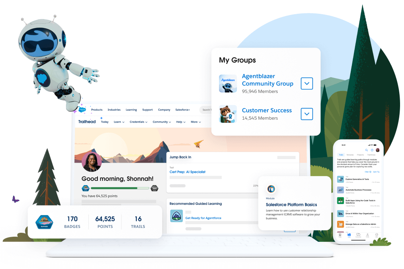Click the Salesforce Platform Basics module icon
The height and width of the screenshot is (269, 404).
271,189
